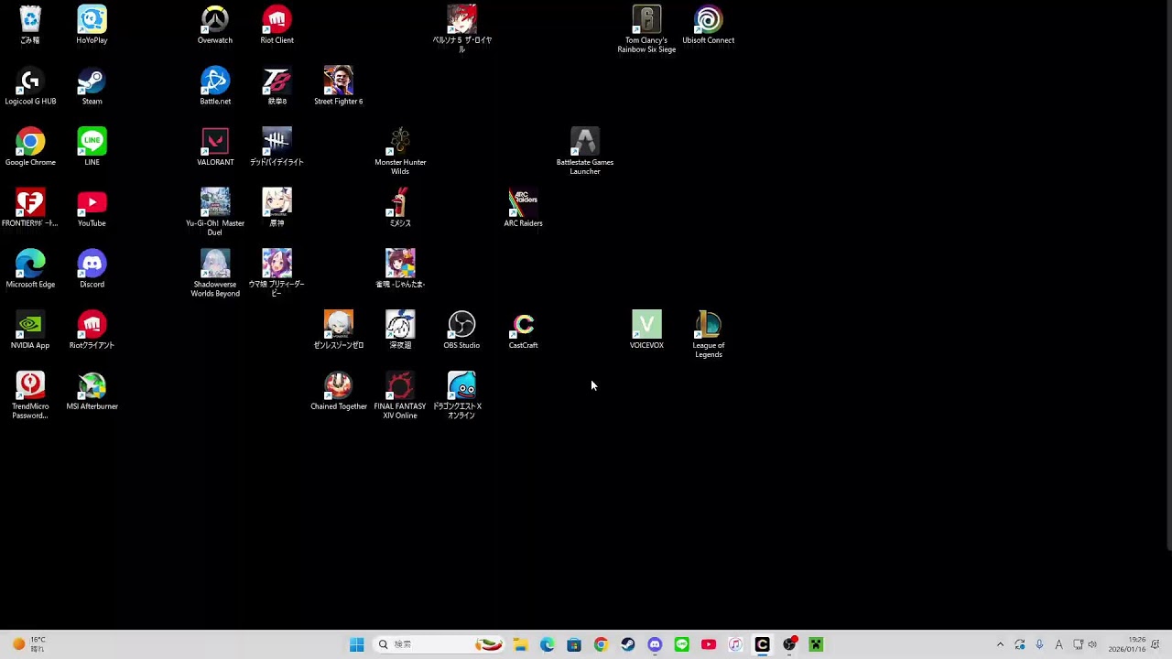Toggle the IME input mode indicator "A"

[x=1059, y=644]
